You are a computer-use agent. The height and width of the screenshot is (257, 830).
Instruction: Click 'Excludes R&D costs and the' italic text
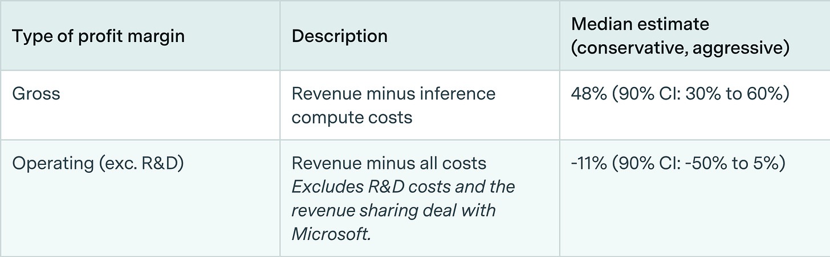[x=403, y=187]
